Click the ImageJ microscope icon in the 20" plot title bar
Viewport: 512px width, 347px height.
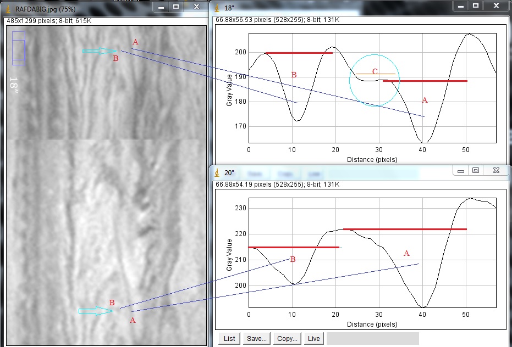click(217, 173)
